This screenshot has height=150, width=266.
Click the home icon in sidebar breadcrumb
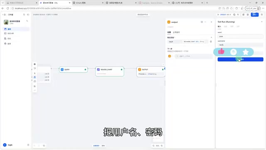click(x=5, y=15)
